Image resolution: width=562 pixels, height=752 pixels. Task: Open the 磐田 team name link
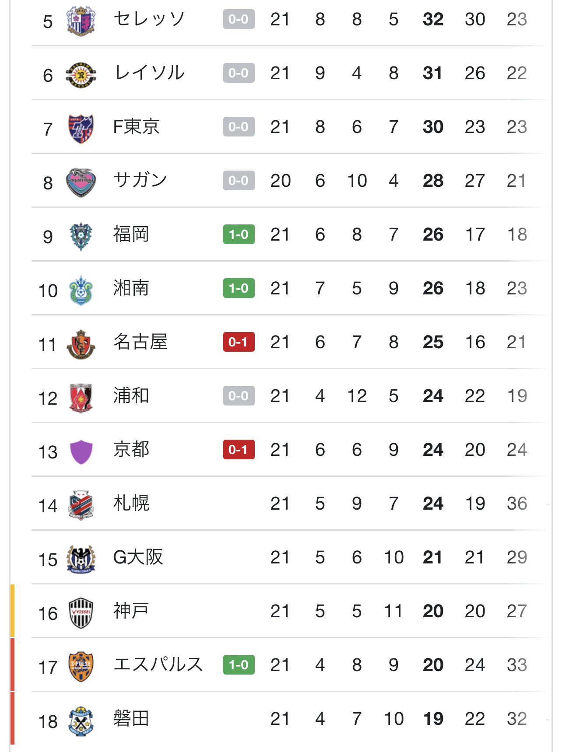tap(131, 718)
